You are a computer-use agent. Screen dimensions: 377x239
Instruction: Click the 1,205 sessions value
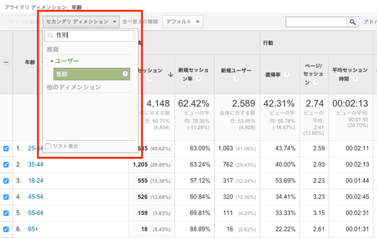pyautogui.click(x=140, y=165)
